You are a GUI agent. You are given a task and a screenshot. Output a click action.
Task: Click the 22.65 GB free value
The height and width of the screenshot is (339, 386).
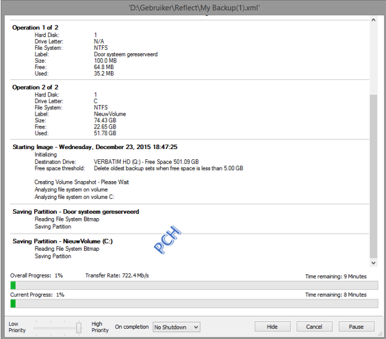(x=105, y=127)
